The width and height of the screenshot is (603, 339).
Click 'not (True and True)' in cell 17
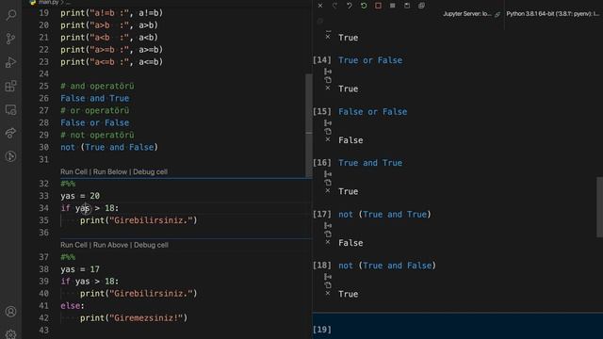coord(384,215)
